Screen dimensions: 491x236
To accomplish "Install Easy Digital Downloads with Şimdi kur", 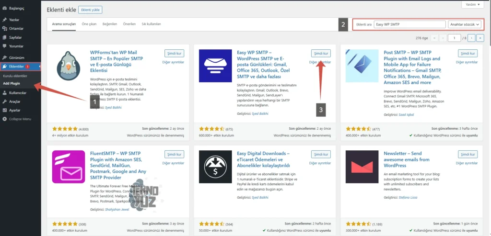I will pyautogui.click(x=321, y=155).
